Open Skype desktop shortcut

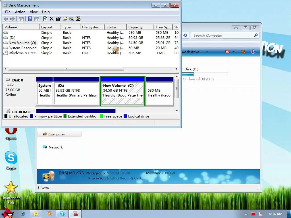click(x=11, y=161)
